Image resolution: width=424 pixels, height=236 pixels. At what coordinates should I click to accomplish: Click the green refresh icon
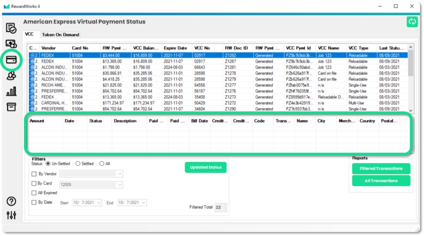pyautogui.click(x=412, y=22)
